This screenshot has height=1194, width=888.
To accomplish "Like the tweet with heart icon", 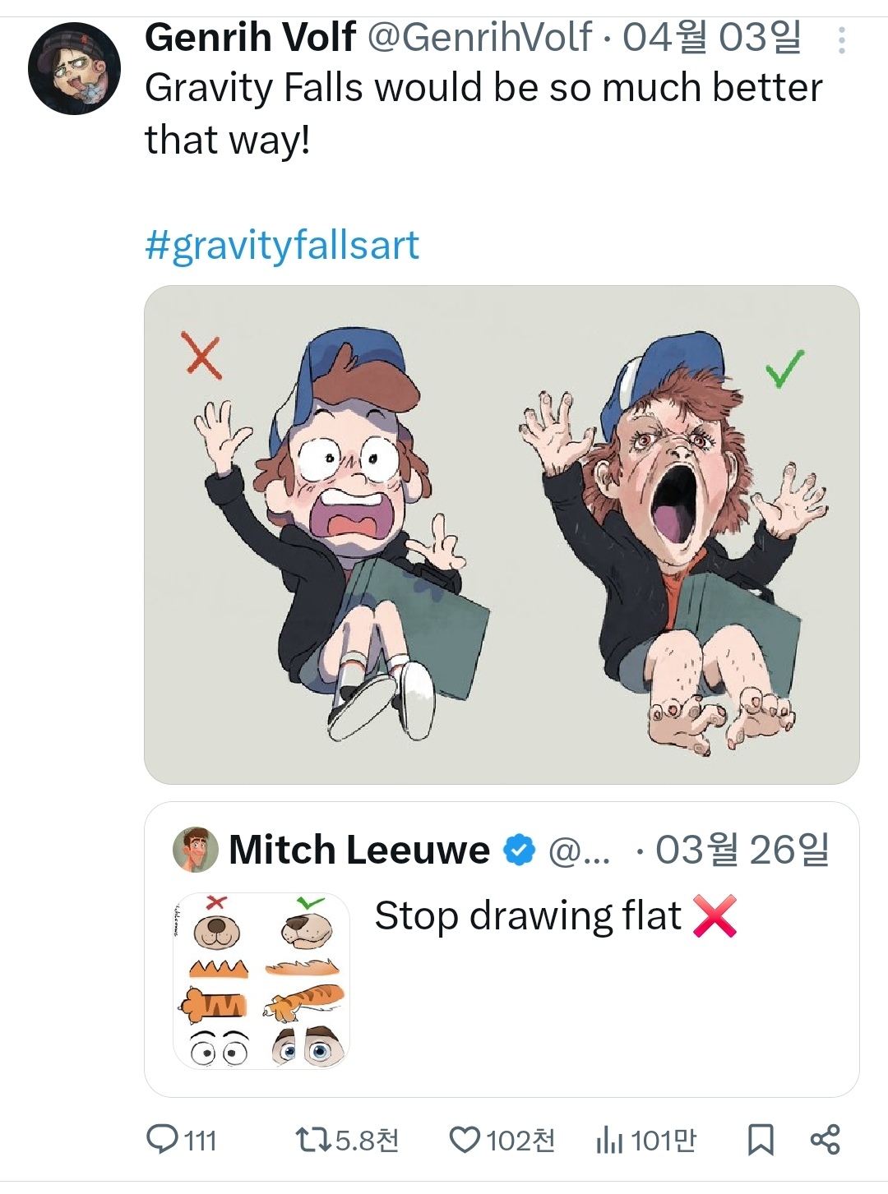I will 465,1139.
